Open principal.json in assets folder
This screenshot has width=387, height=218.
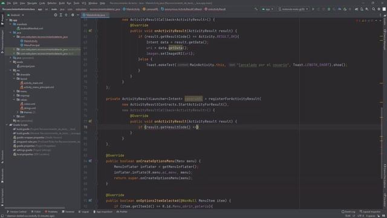click(25, 66)
